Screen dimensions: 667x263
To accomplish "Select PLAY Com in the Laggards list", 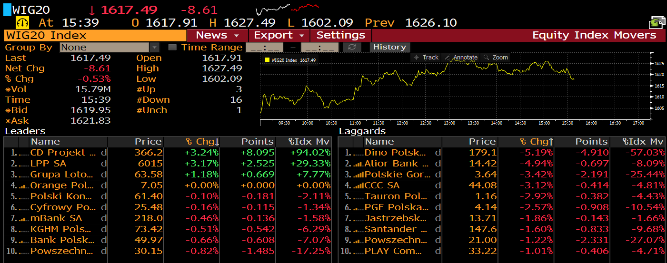I will 502,251.
